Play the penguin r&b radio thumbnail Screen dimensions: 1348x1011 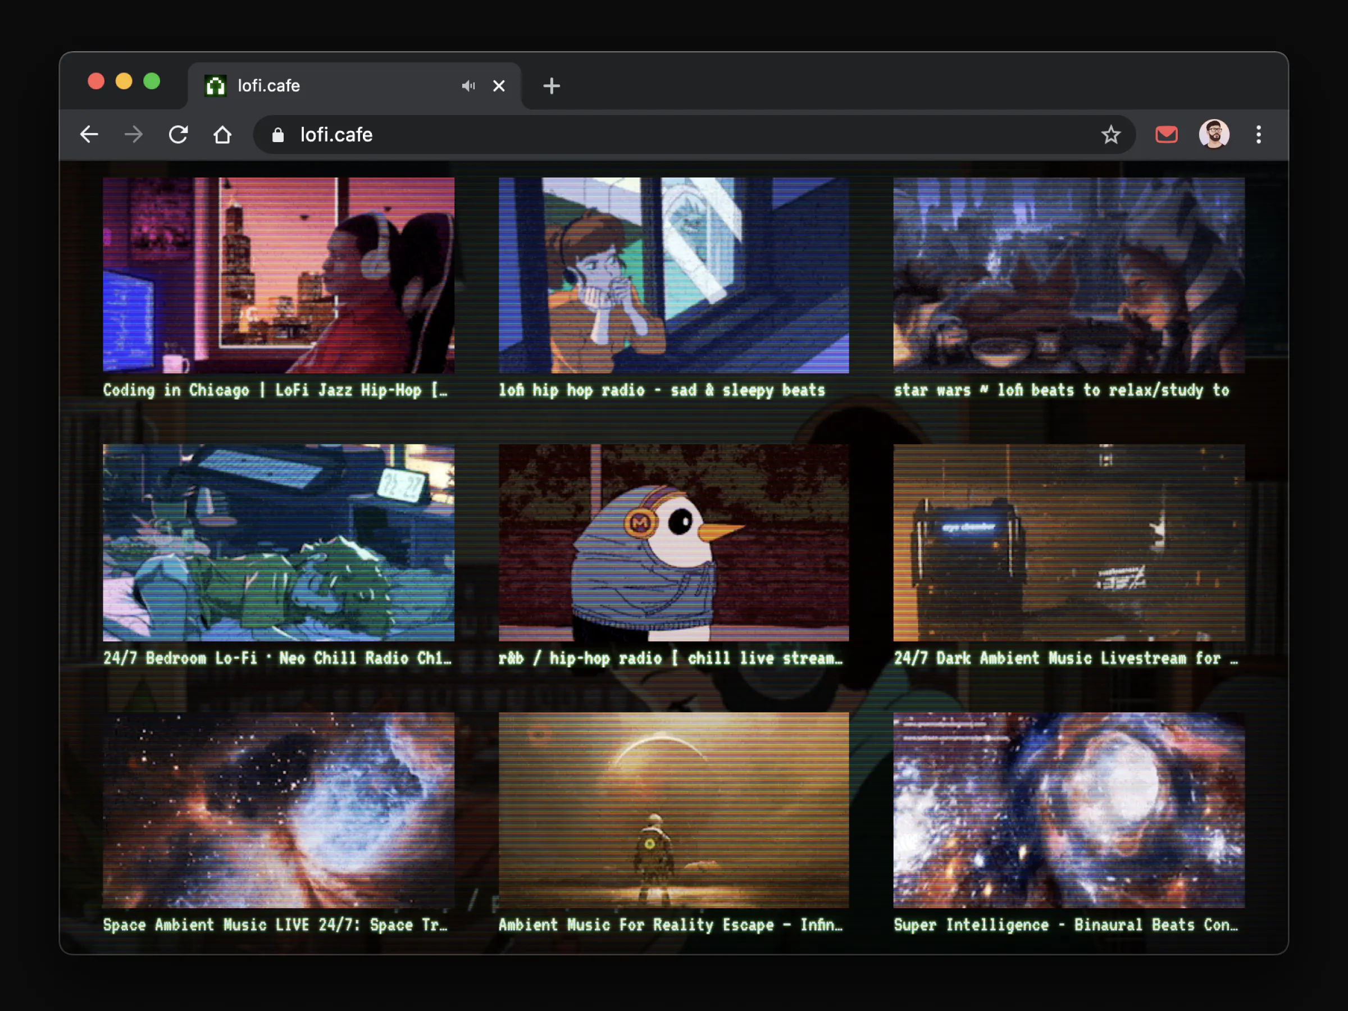pyautogui.click(x=673, y=543)
